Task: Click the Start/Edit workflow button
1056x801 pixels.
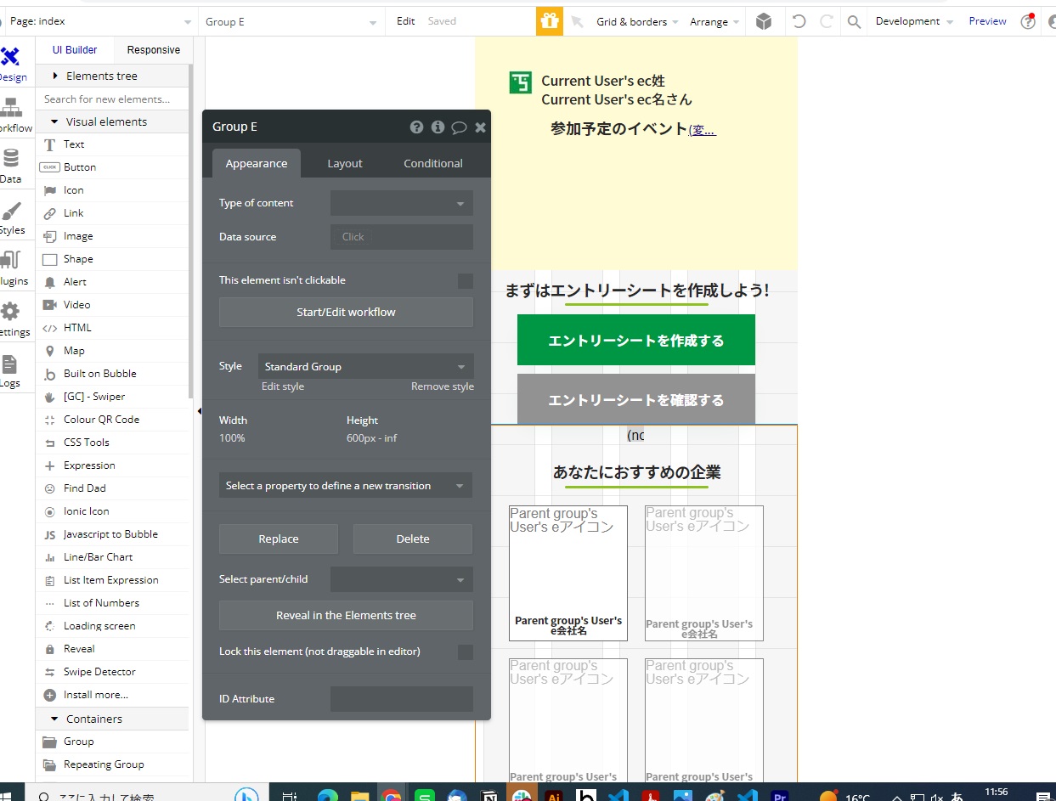Action: (346, 312)
